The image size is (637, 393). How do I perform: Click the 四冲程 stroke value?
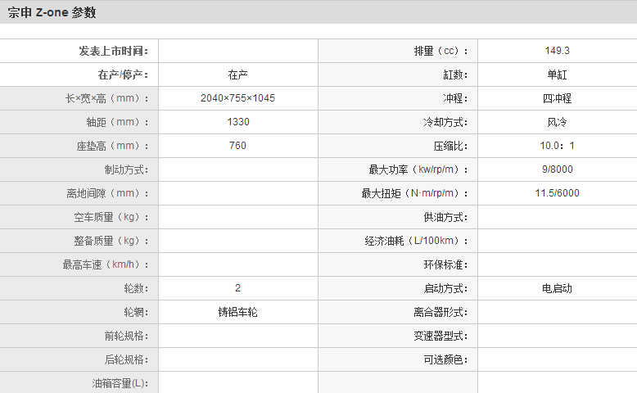tap(557, 98)
